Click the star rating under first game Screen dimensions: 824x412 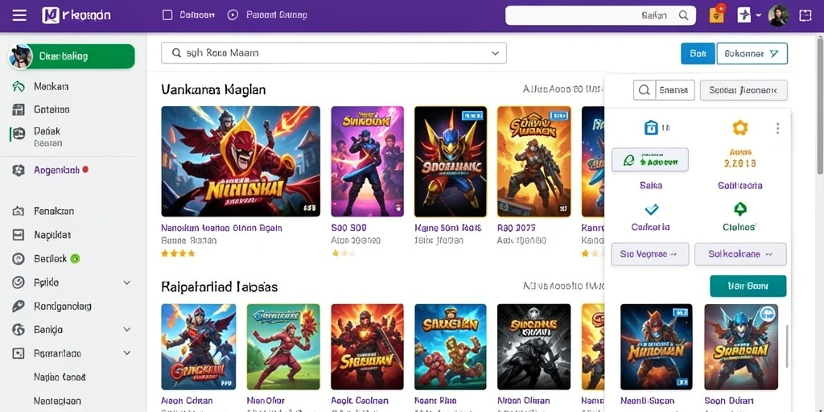pyautogui.click(x=178, y=253)
